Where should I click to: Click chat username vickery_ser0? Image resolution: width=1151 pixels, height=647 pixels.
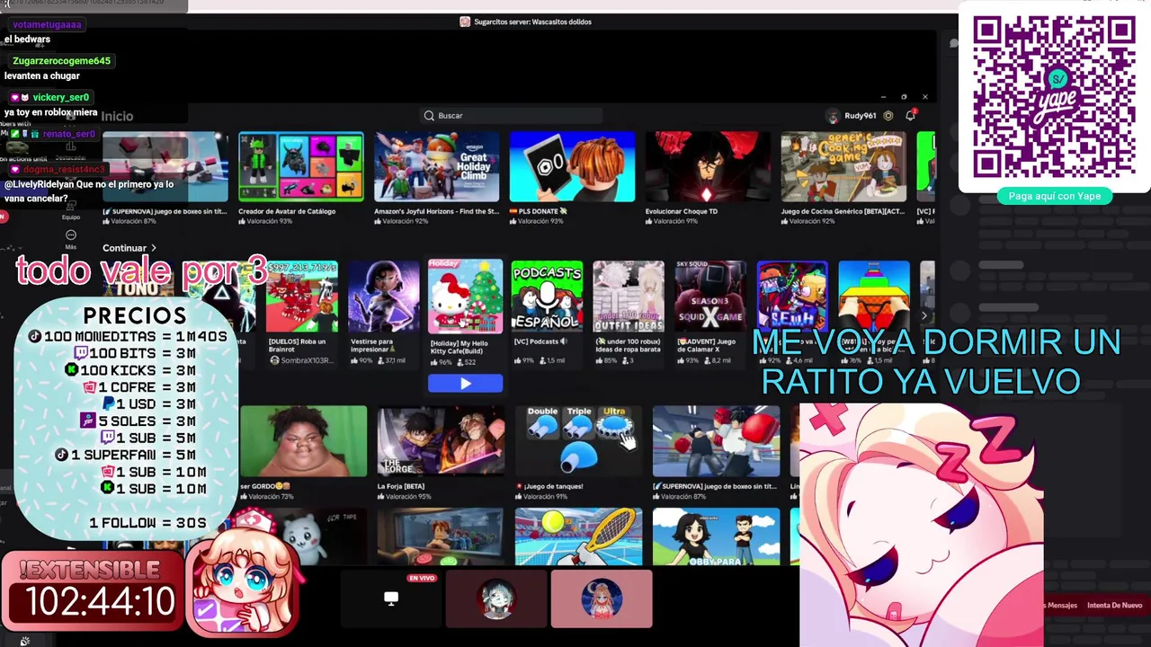click(61, 97)
